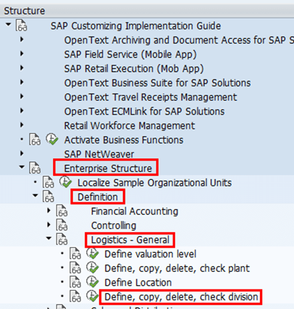Collapse SAP Customizing Implementation Guide root node

(x=8, y=24)
